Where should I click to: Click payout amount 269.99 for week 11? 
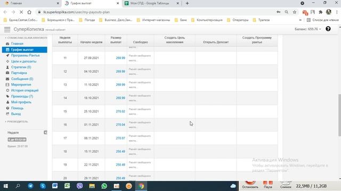point(120,58)
